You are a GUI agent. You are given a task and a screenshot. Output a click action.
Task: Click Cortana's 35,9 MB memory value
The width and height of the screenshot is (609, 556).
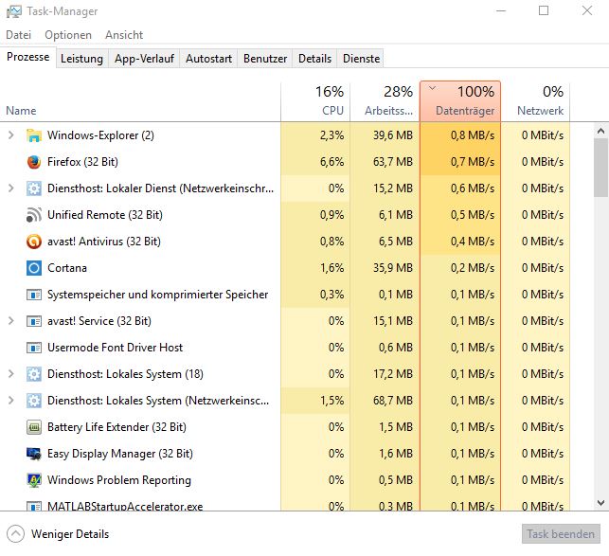click(393, 268)
